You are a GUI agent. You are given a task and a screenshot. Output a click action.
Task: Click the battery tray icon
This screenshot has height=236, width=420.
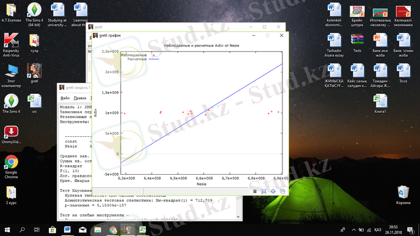pos(361,230)
